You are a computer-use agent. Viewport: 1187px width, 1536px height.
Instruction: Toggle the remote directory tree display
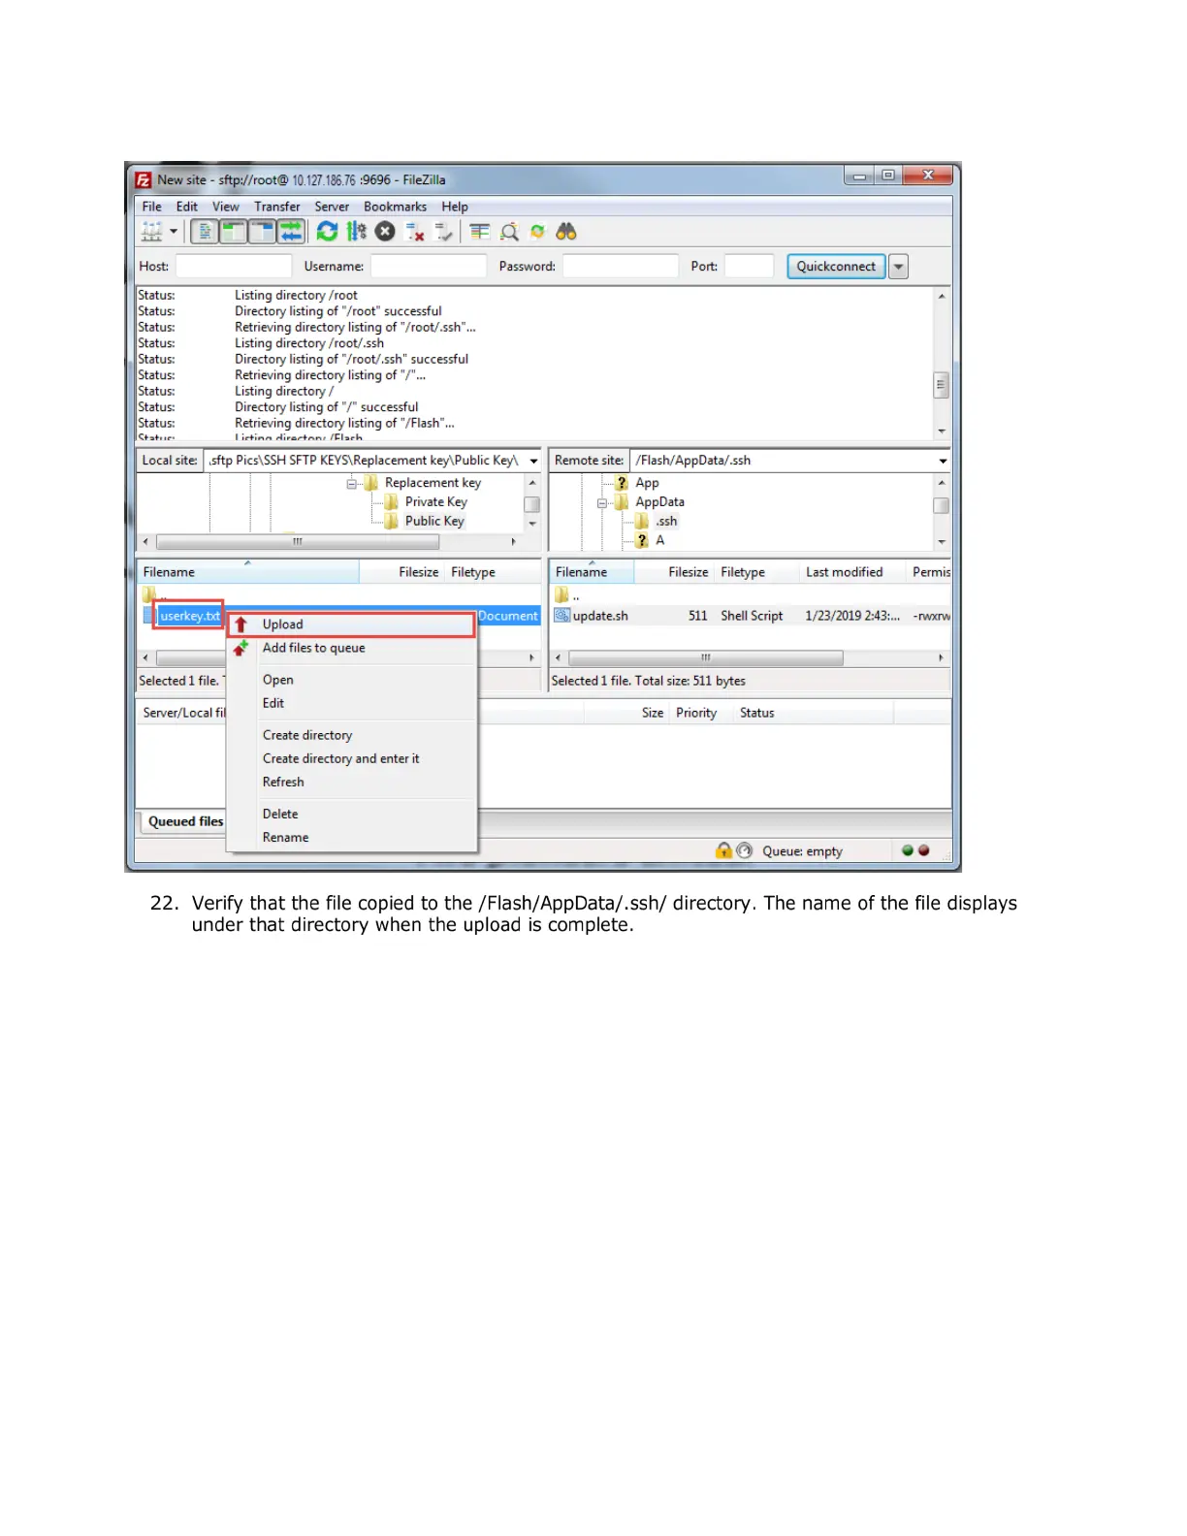point(262,232)
